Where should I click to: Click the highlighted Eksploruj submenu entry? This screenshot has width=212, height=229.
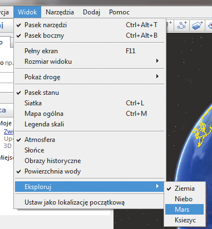pyautogui.click(x=90, y=187)
